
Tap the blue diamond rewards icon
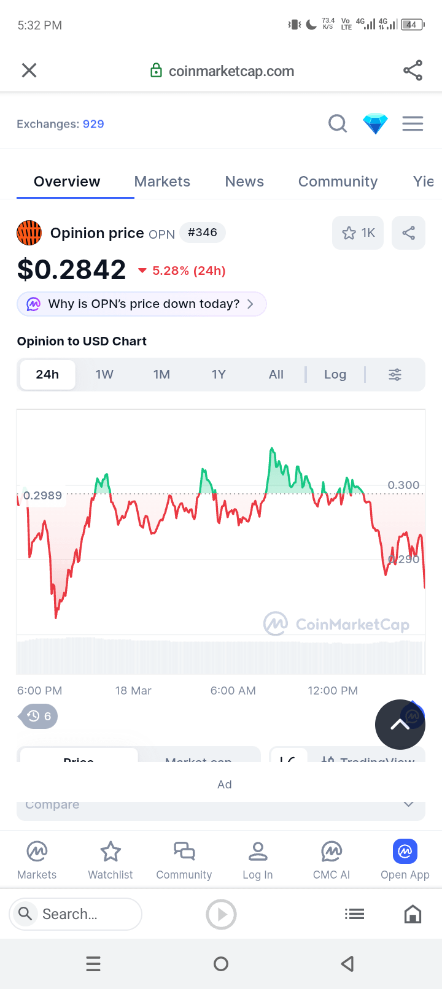[x=375, y=124]
